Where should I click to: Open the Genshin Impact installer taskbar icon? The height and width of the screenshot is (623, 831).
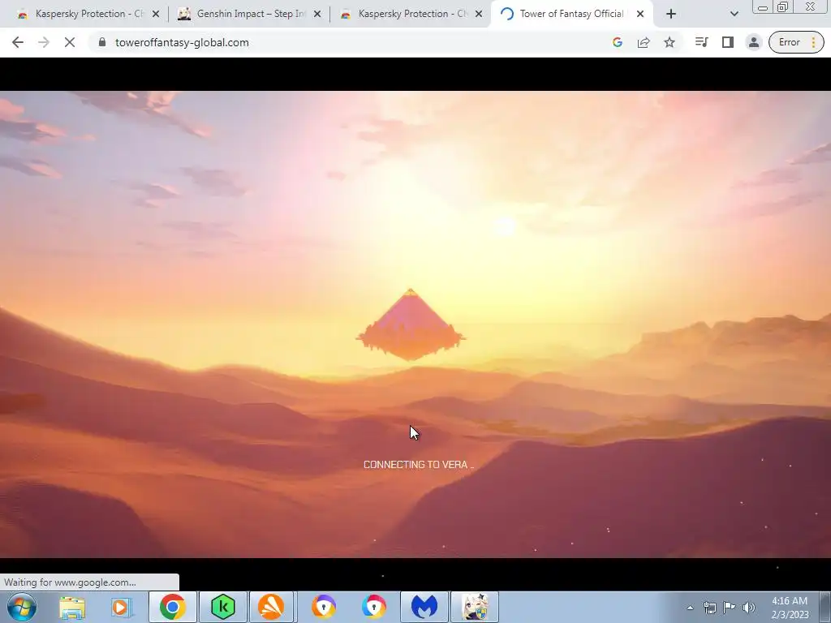475,607
